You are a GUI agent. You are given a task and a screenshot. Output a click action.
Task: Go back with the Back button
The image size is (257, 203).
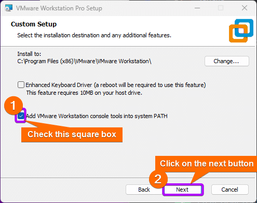[x=144, y=190]
